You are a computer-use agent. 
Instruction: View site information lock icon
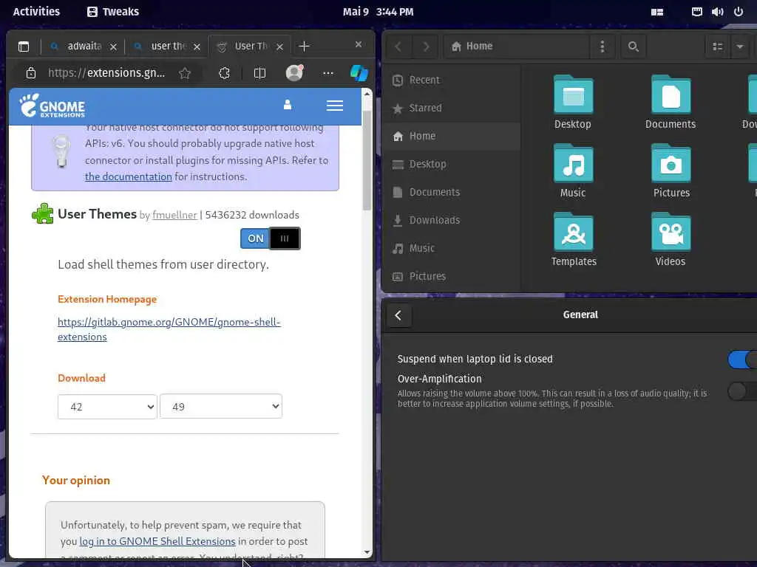click(x=31, y=73)
